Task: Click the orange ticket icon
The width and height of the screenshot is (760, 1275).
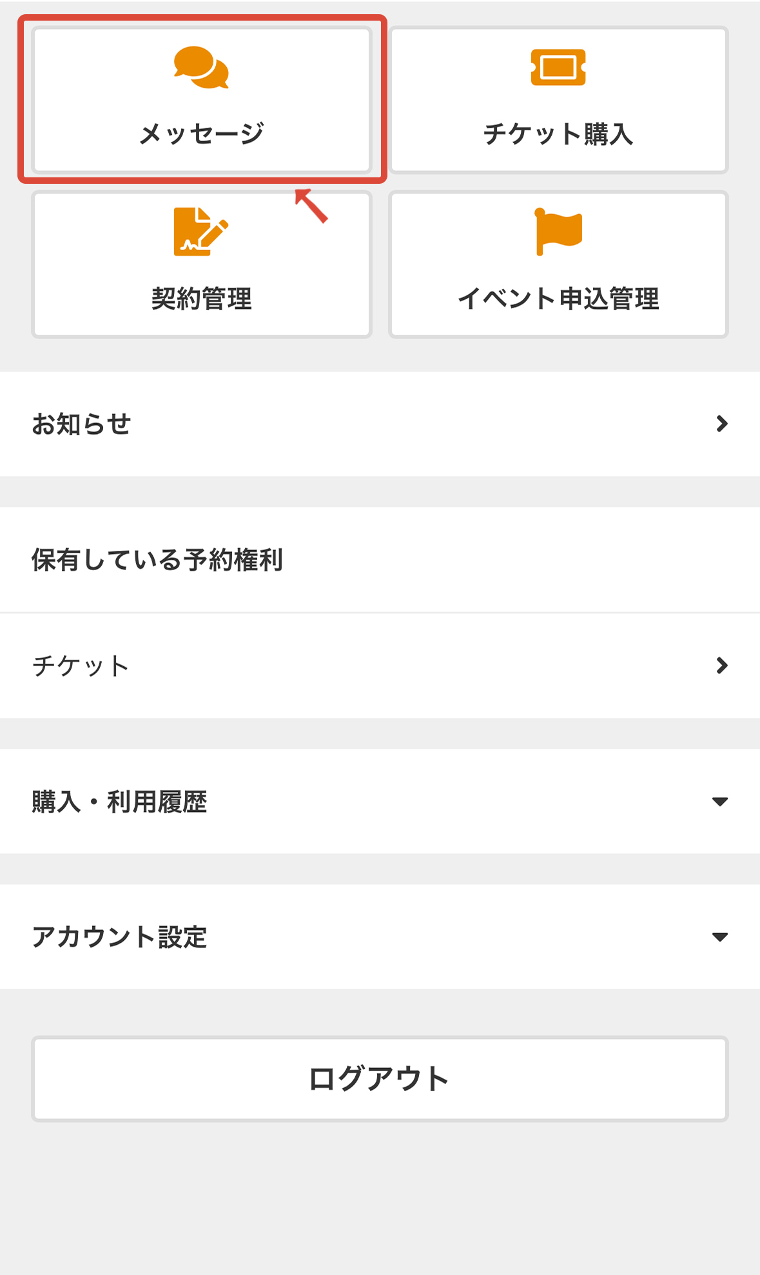Action: coord(558,67)
